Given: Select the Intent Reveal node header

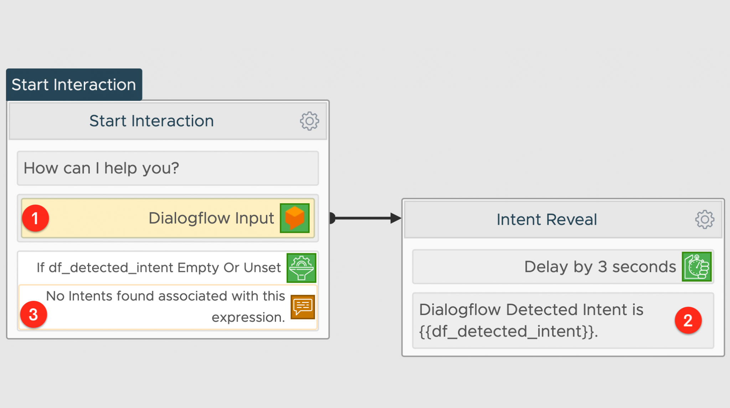Looking at the screenshot, I should 547,219.
